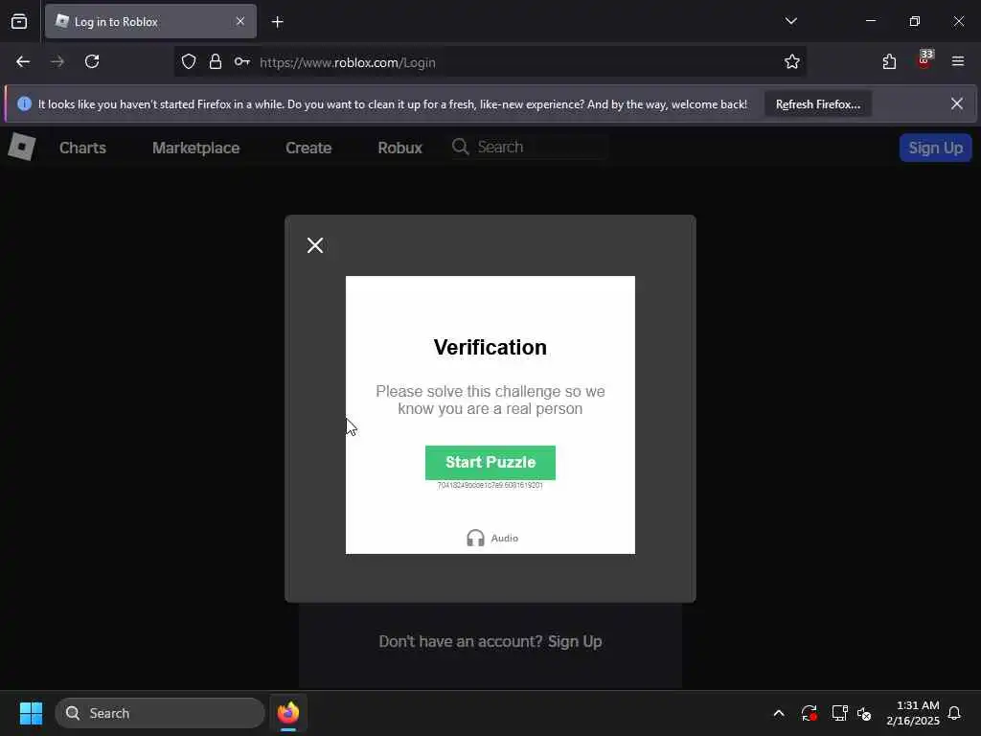Viewport: 981px width, 736px height.
Task: Click the Refresh Firefox... button
Action: click(x=818, y=104)
